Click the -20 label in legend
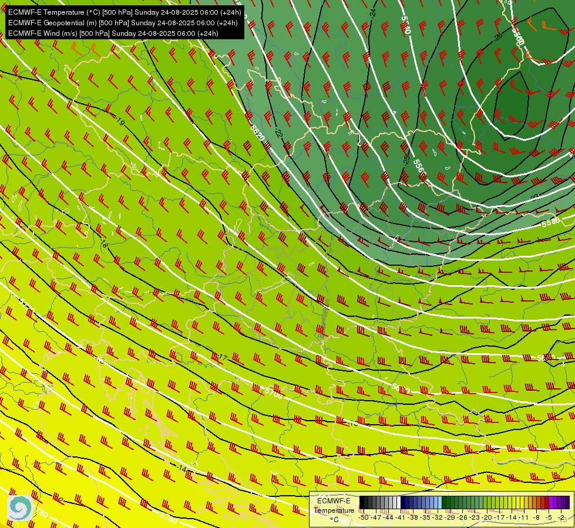575x528 pixels. tap(487, 517)
